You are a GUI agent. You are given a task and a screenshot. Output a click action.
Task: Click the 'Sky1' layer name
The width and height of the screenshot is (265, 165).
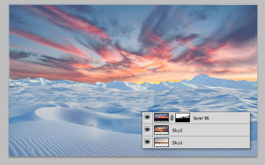177,142
